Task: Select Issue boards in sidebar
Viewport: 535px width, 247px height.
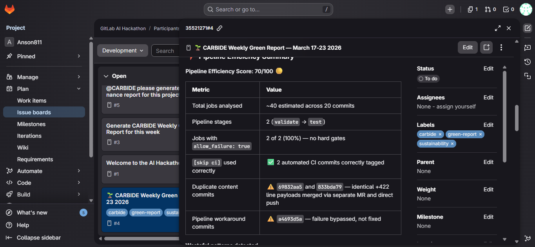Action: point(44,112)
